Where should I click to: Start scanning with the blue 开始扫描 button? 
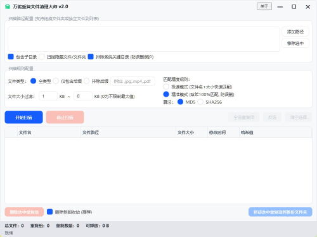tap(23, 118)
